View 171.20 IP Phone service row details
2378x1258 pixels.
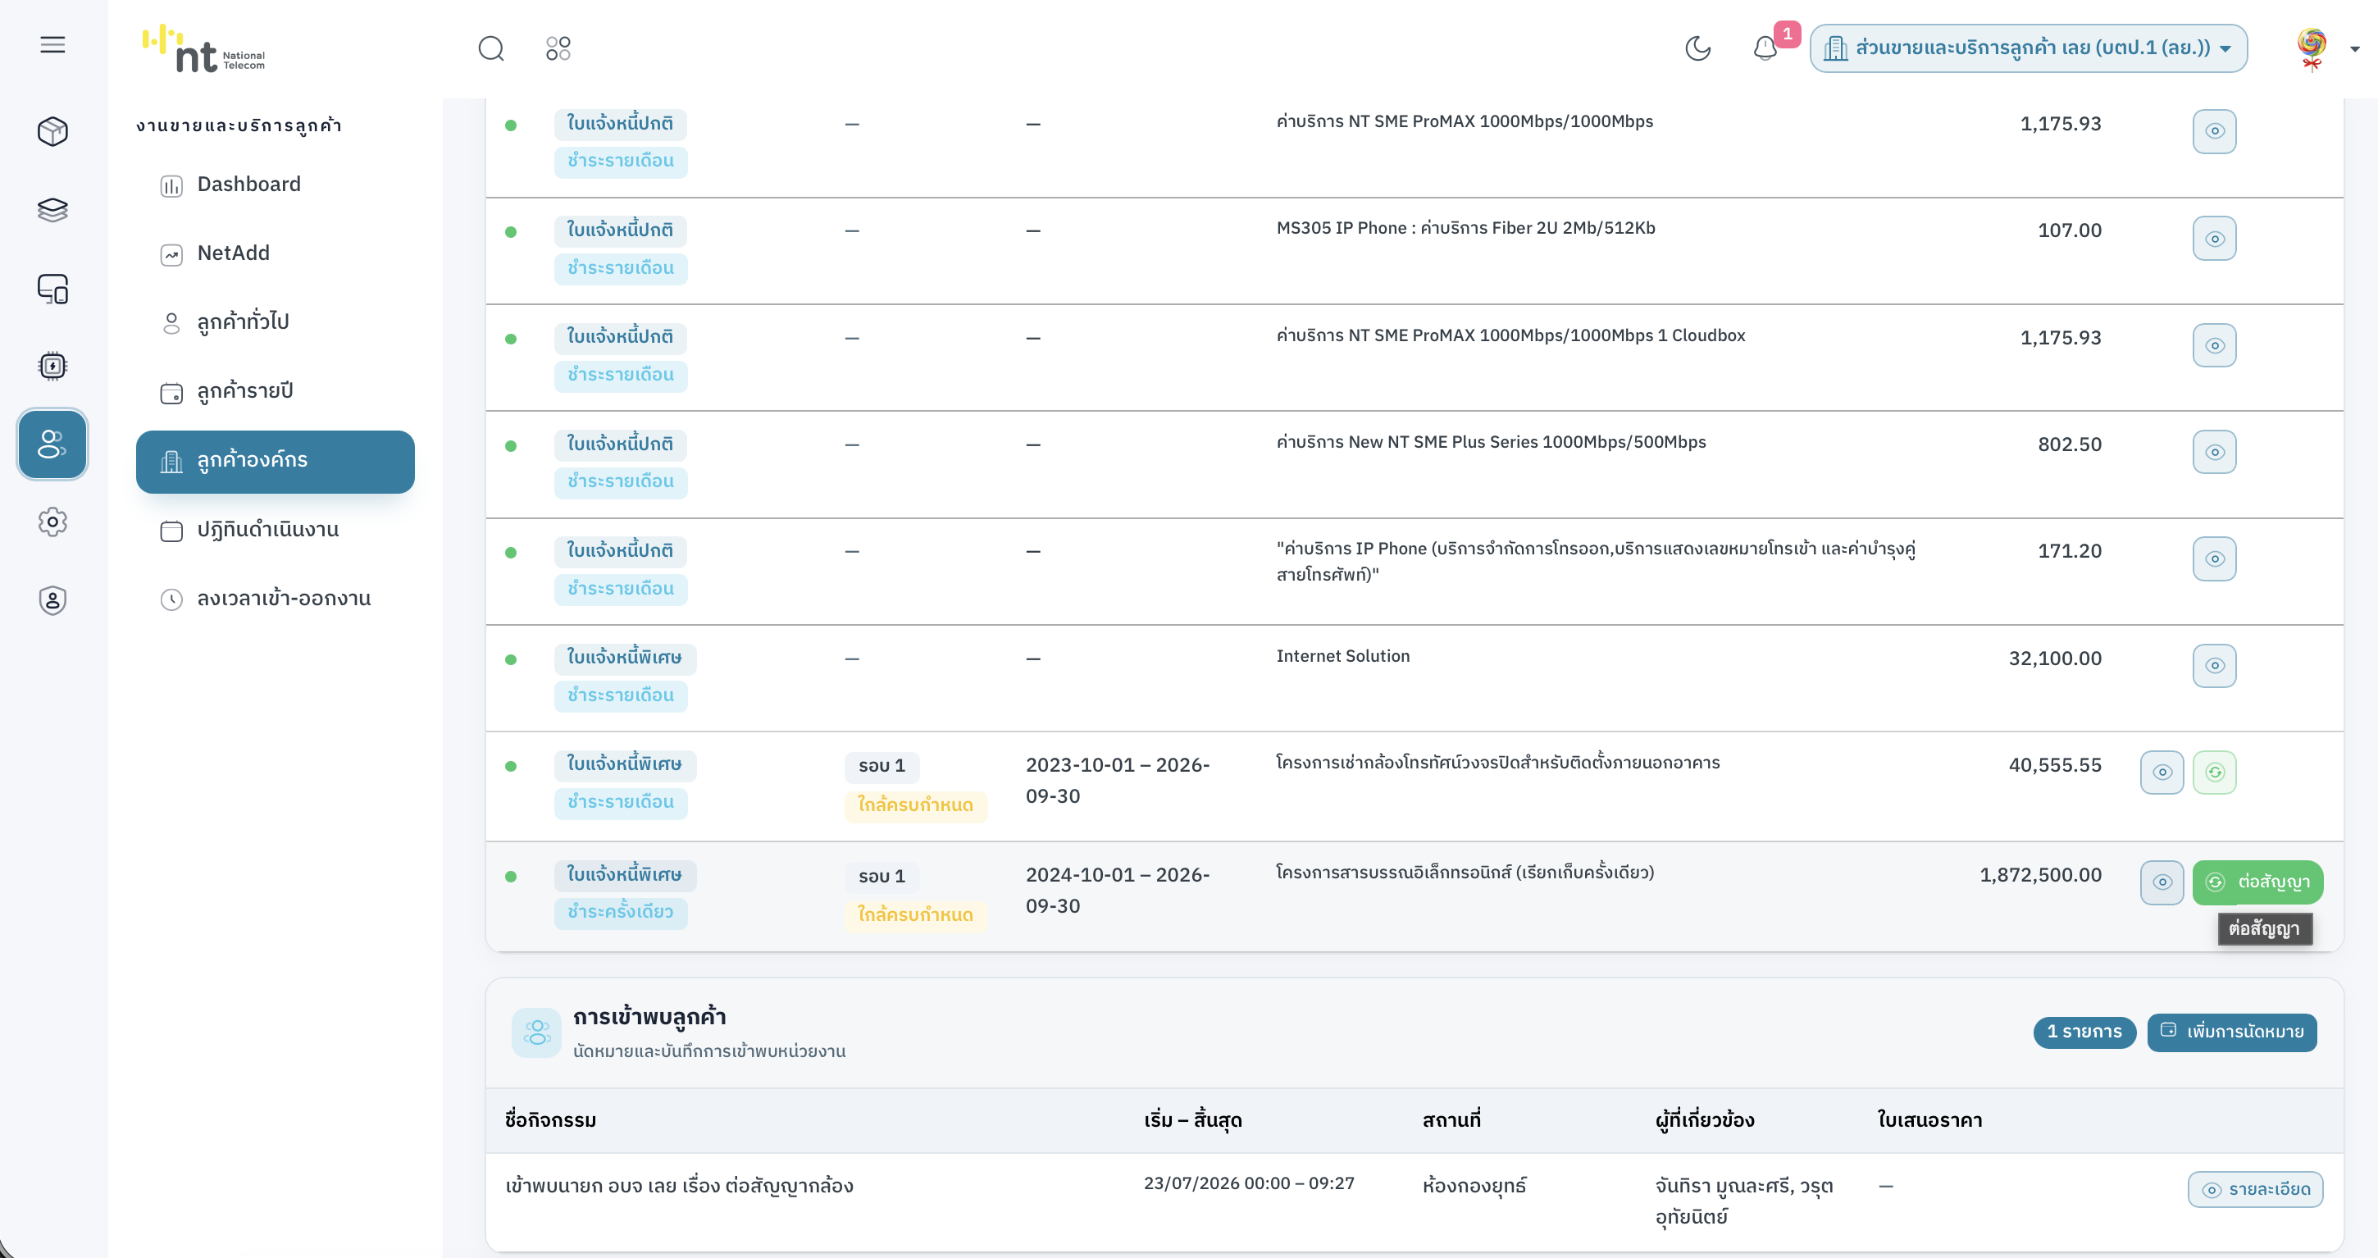[2214, 558]
